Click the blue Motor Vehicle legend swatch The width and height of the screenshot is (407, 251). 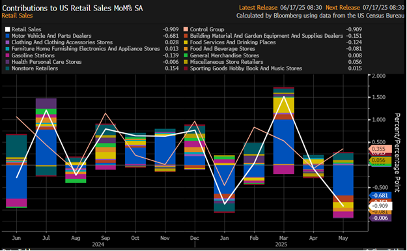(x=7, y=36)
